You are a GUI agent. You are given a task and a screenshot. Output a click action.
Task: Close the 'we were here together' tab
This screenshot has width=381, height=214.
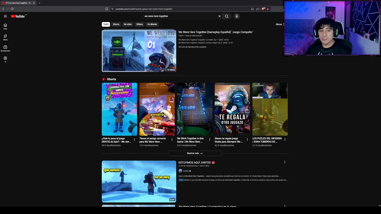tap(34, 3)
